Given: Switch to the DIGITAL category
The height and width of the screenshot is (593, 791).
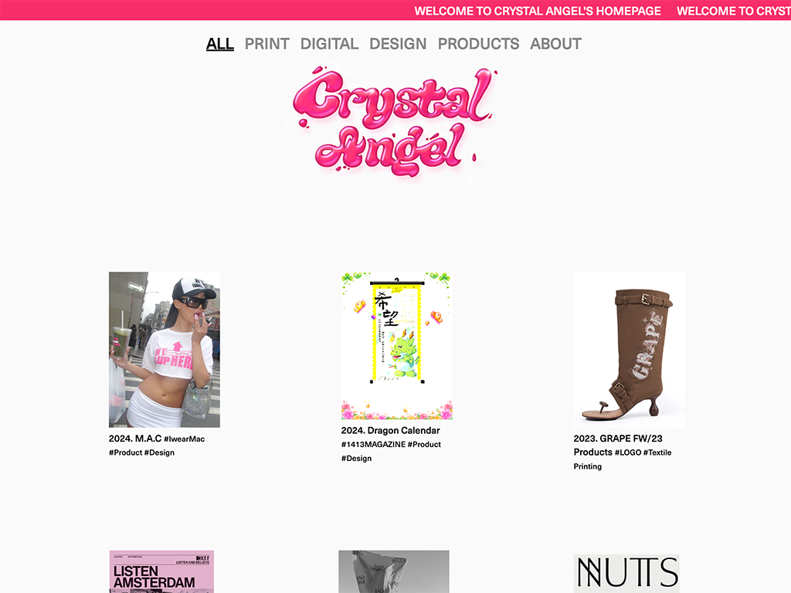Looking at the screenshot, I should click(x=329, y=44).
